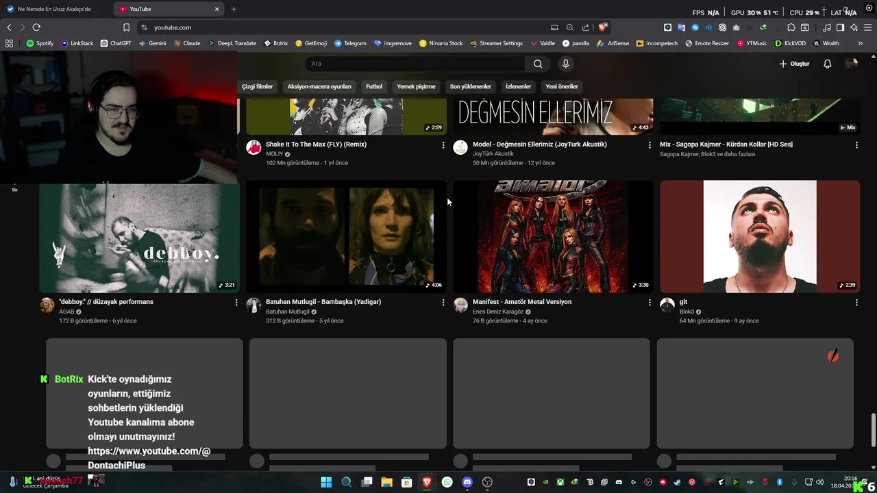Open the Streamer Settings bookmark
This screenshot has width=877, height=493.
[496, 43]
